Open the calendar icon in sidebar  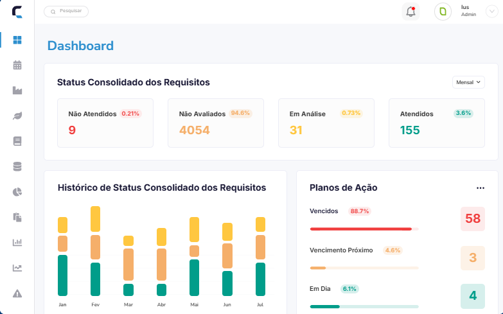[x=17, y=65]
